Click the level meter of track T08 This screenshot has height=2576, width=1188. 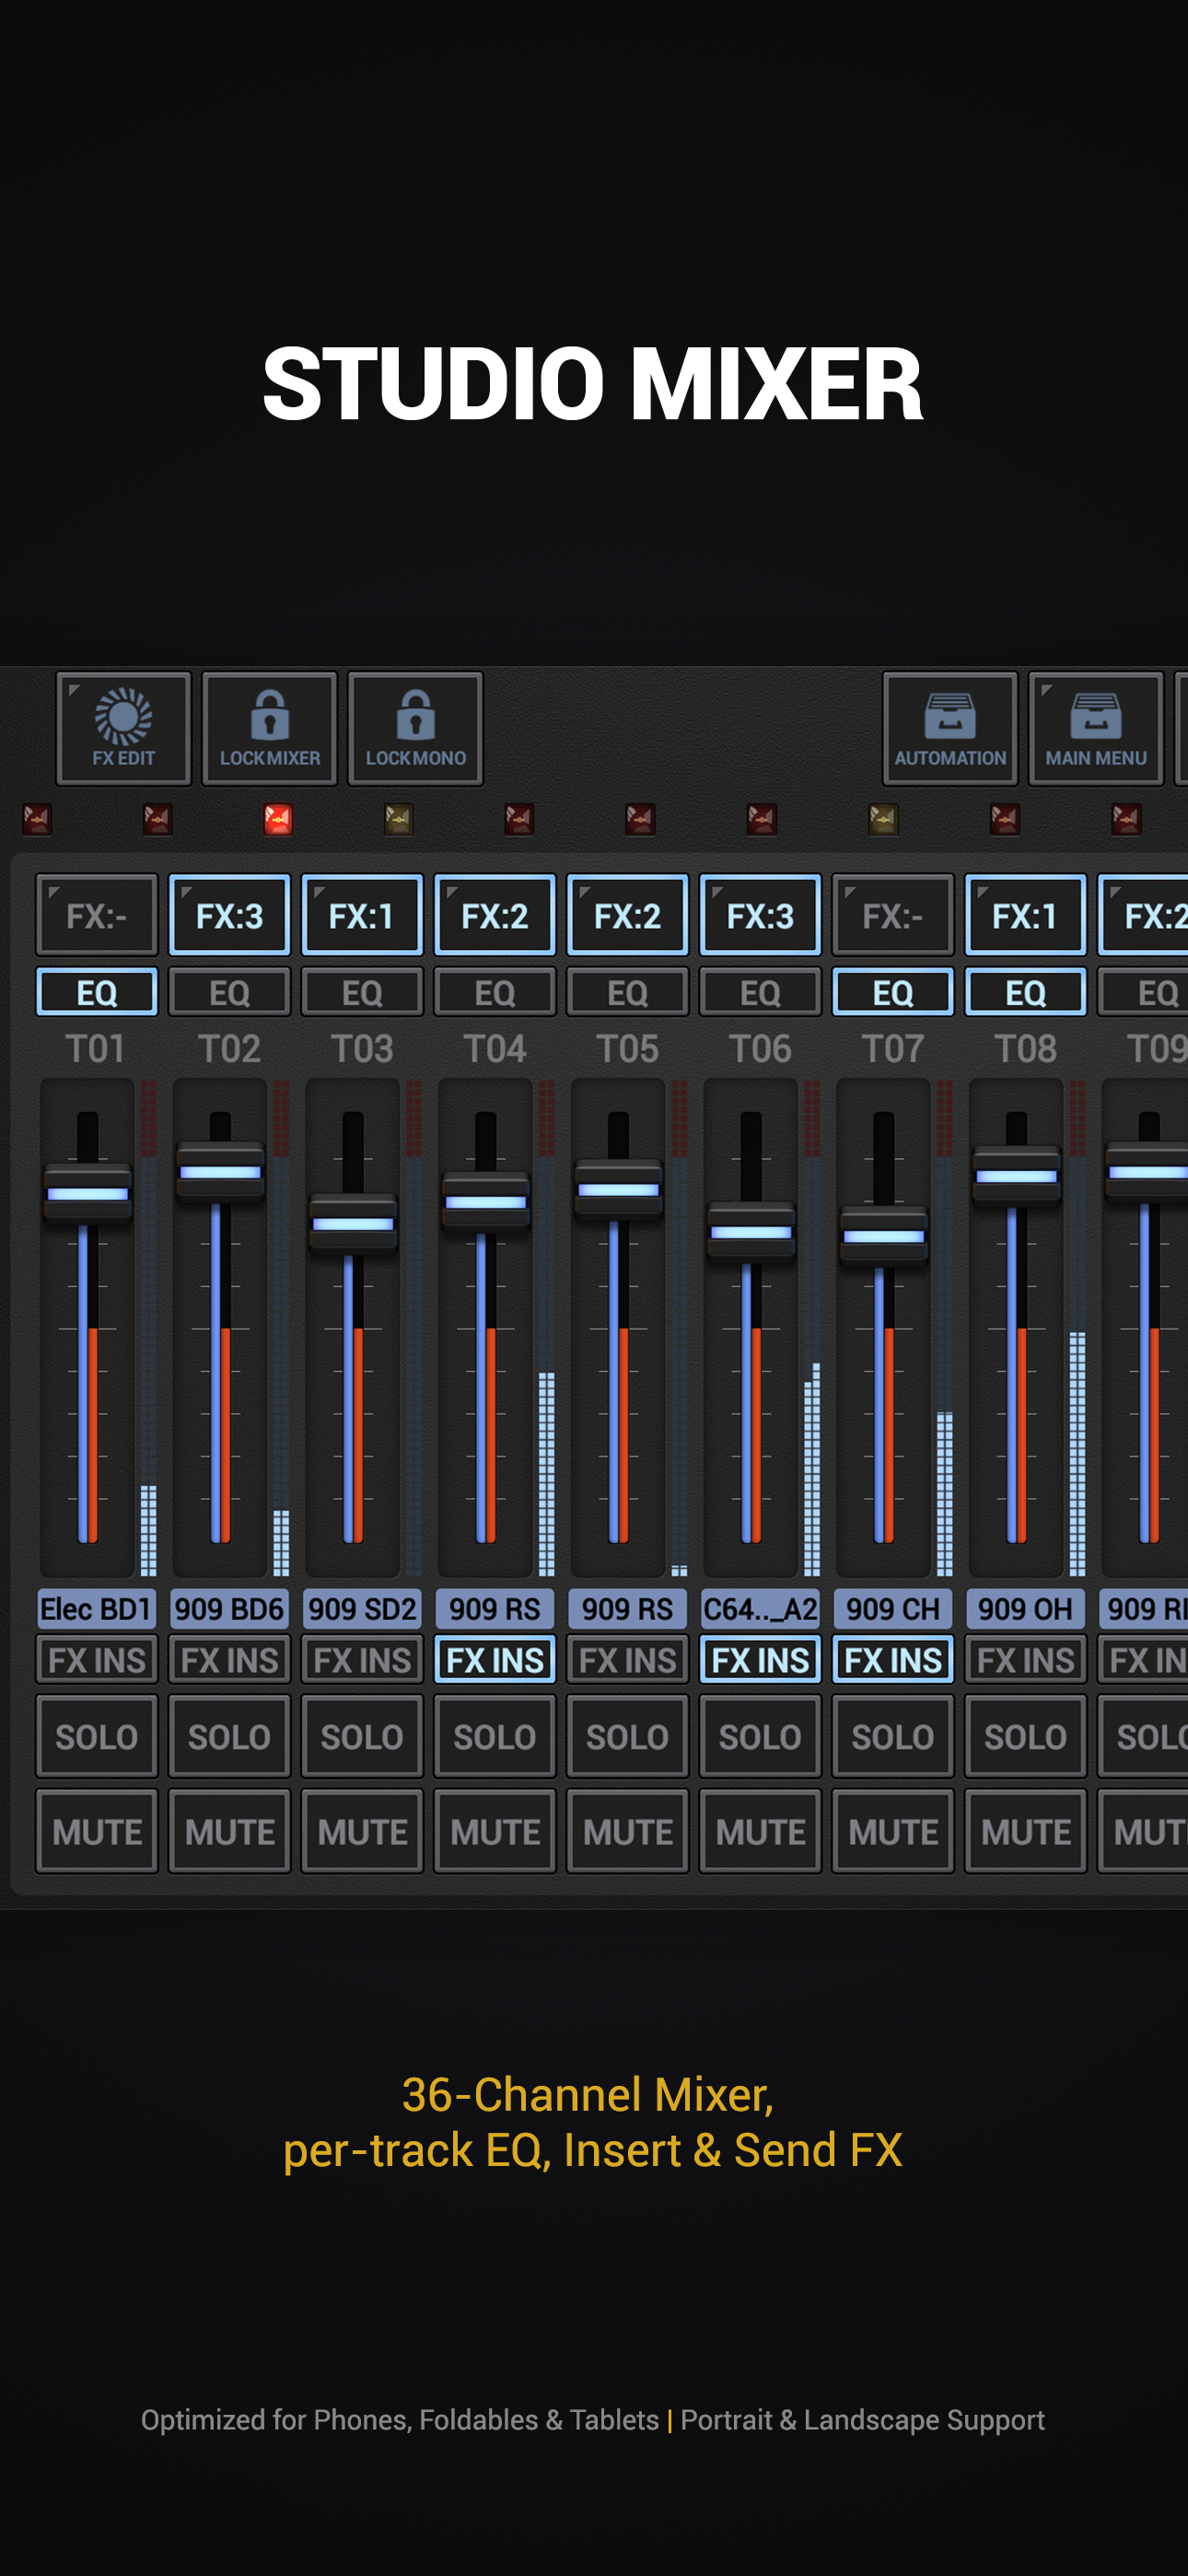(x=1077, y=1328)
